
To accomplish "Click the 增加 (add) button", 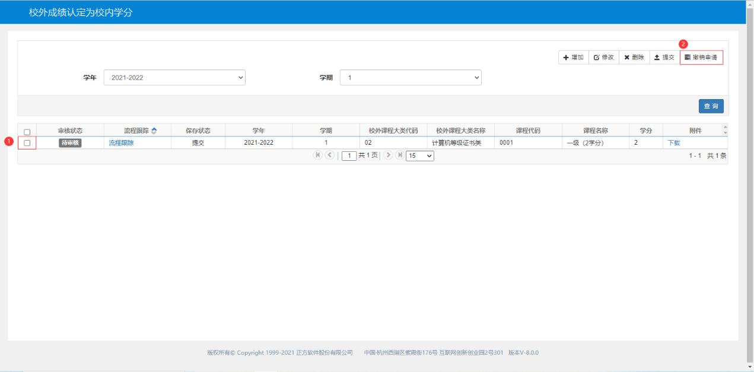I will [573, 58].
